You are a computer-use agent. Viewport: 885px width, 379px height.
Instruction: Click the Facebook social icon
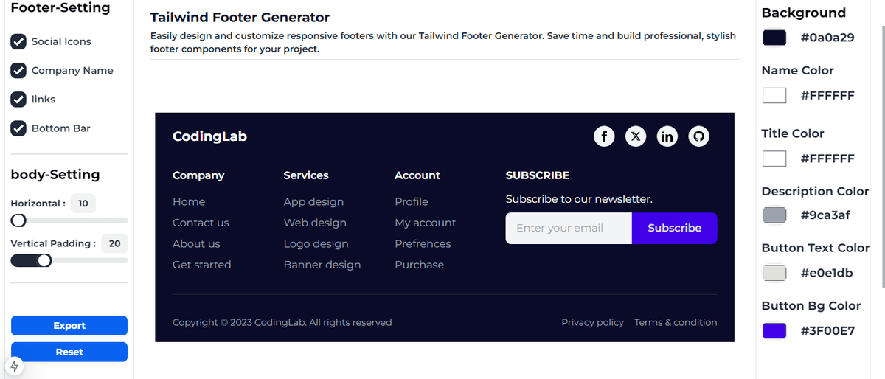tap(604, 136)
